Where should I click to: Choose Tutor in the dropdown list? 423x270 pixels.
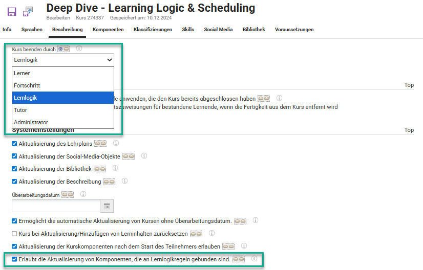coord(63,110)
